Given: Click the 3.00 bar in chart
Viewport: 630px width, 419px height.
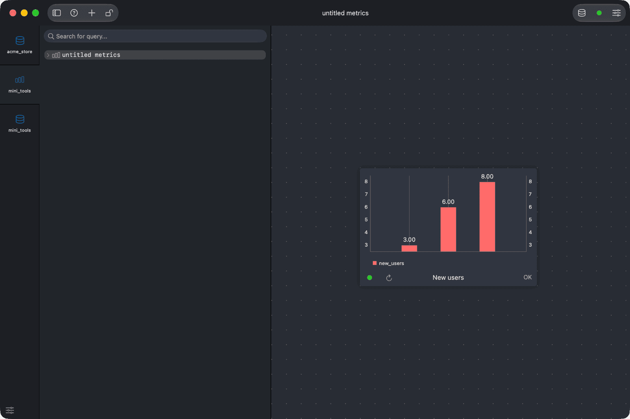Looking at the screenshot, I should (409, 248).
